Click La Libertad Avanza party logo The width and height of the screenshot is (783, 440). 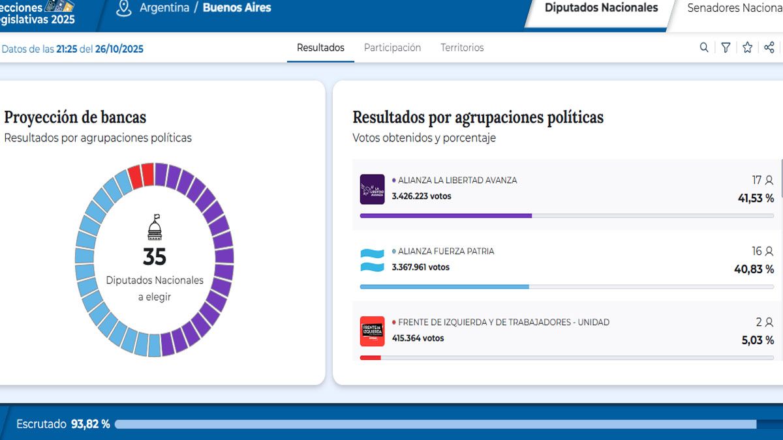click(x=373, y=189)
